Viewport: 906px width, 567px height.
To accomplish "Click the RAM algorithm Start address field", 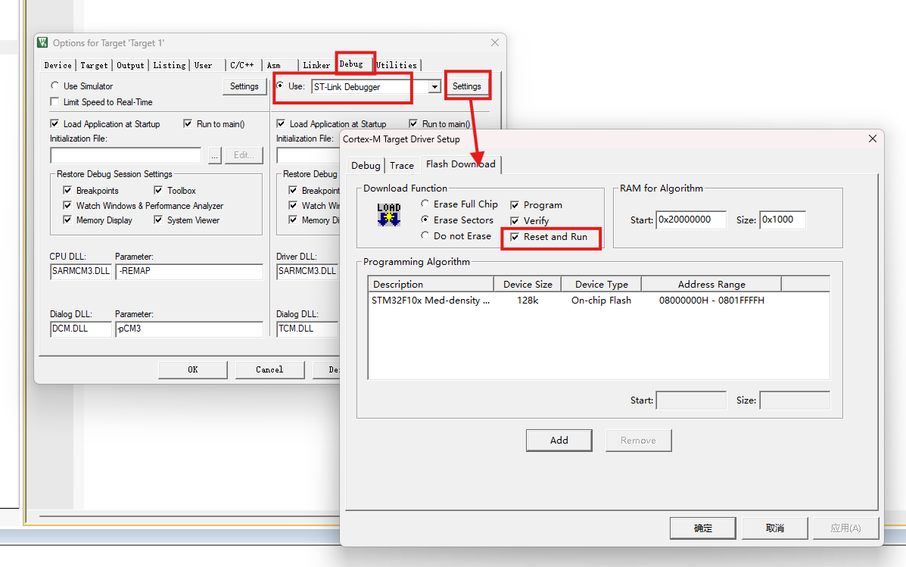I will click(690, 220).
